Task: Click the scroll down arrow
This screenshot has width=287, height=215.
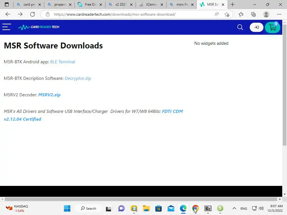Action: coord(284,194)
